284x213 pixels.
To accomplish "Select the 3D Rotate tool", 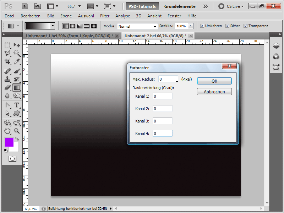I will pos(7,123).
